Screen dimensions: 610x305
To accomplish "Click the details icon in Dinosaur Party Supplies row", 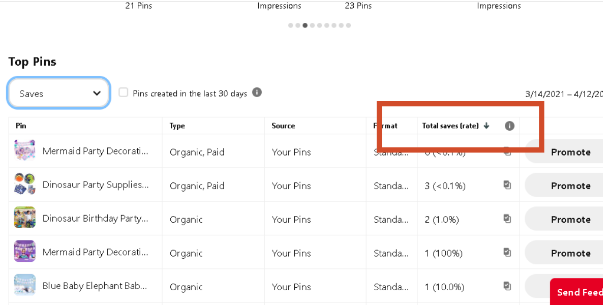I will pos(507,185).
